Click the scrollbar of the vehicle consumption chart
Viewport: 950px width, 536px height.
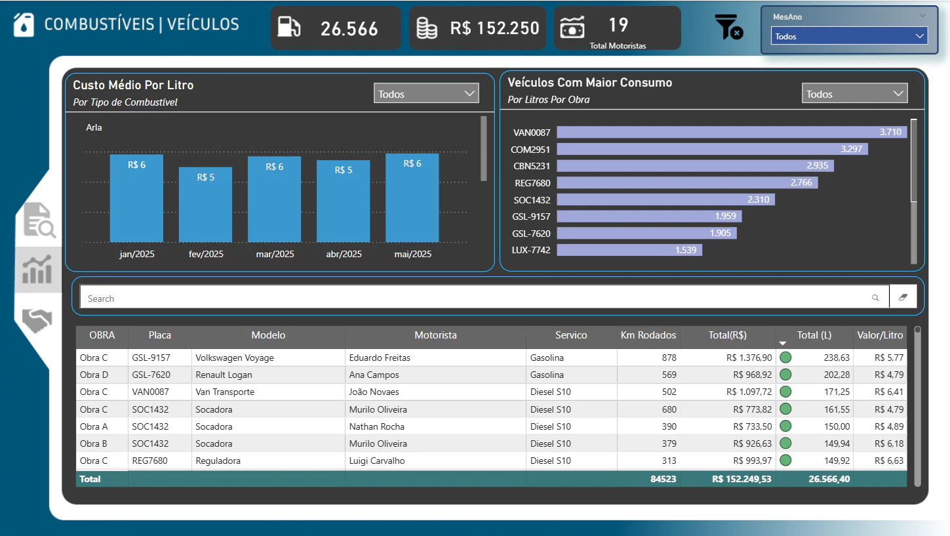(x=914, y=159)
